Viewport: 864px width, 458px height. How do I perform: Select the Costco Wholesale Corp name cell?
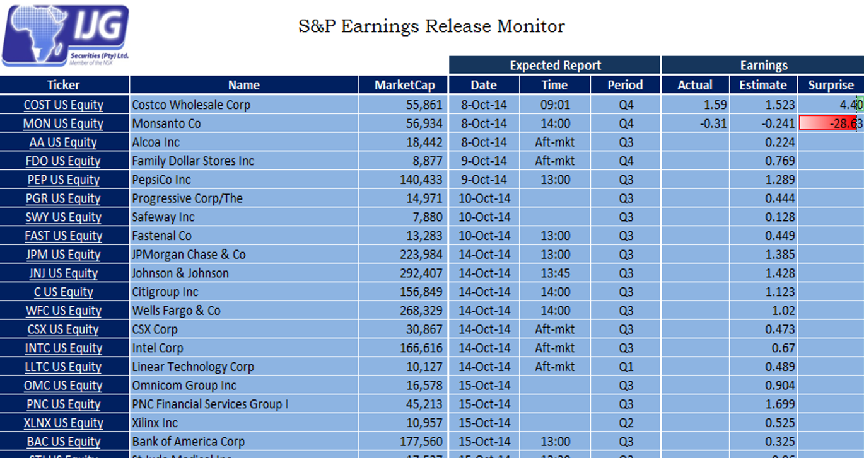(244, 105)
